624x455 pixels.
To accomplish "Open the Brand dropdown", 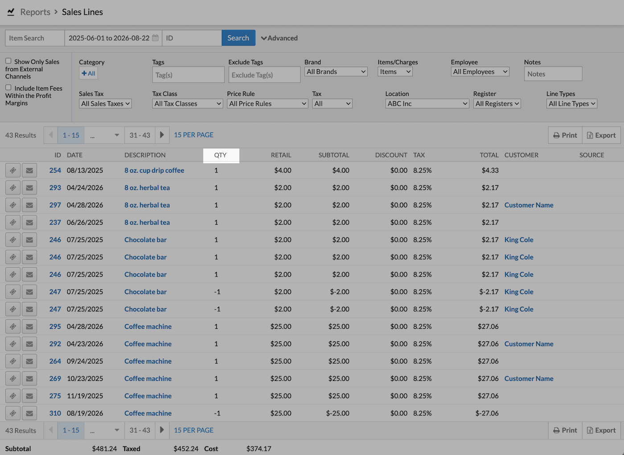I will (x=336, y=72).
